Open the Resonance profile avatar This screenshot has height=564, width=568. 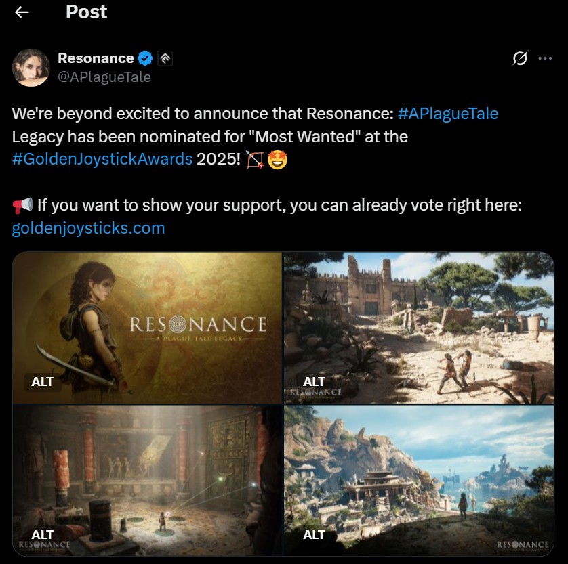coord(31,68)
